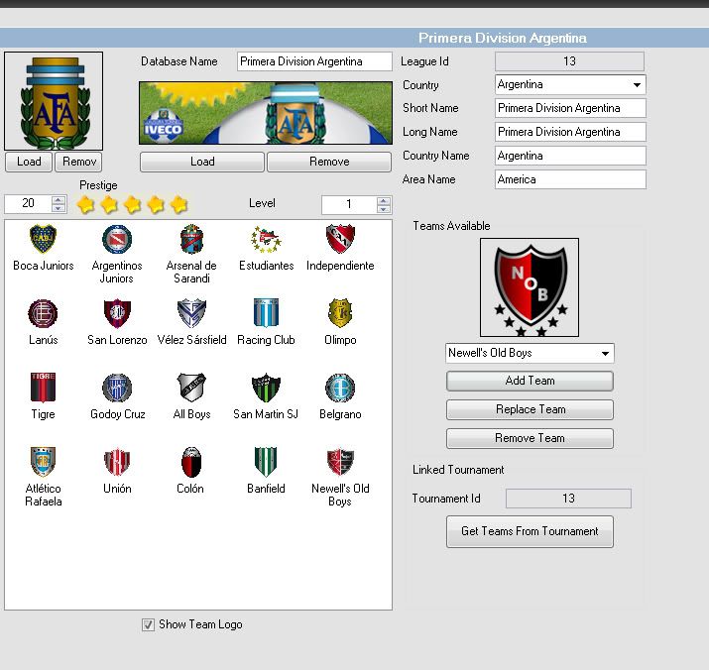Click the Level number field showing 1
The height and width of the screenshot is (670, 709).
pyautogui.click(x=349, y=205)
